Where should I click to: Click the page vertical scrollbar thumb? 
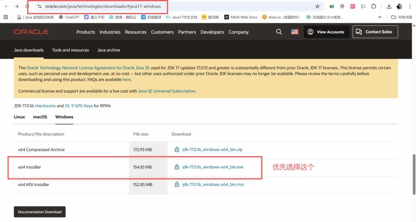414,175
